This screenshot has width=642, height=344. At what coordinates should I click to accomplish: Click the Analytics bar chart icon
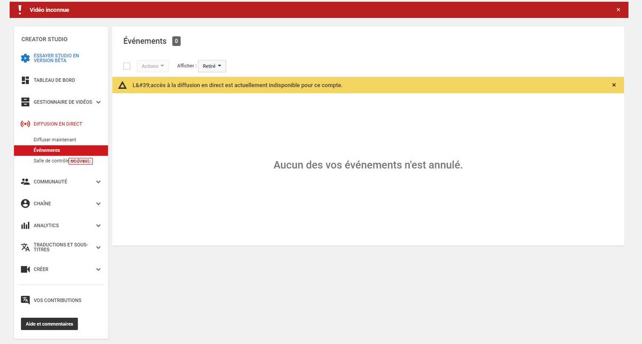25,226
